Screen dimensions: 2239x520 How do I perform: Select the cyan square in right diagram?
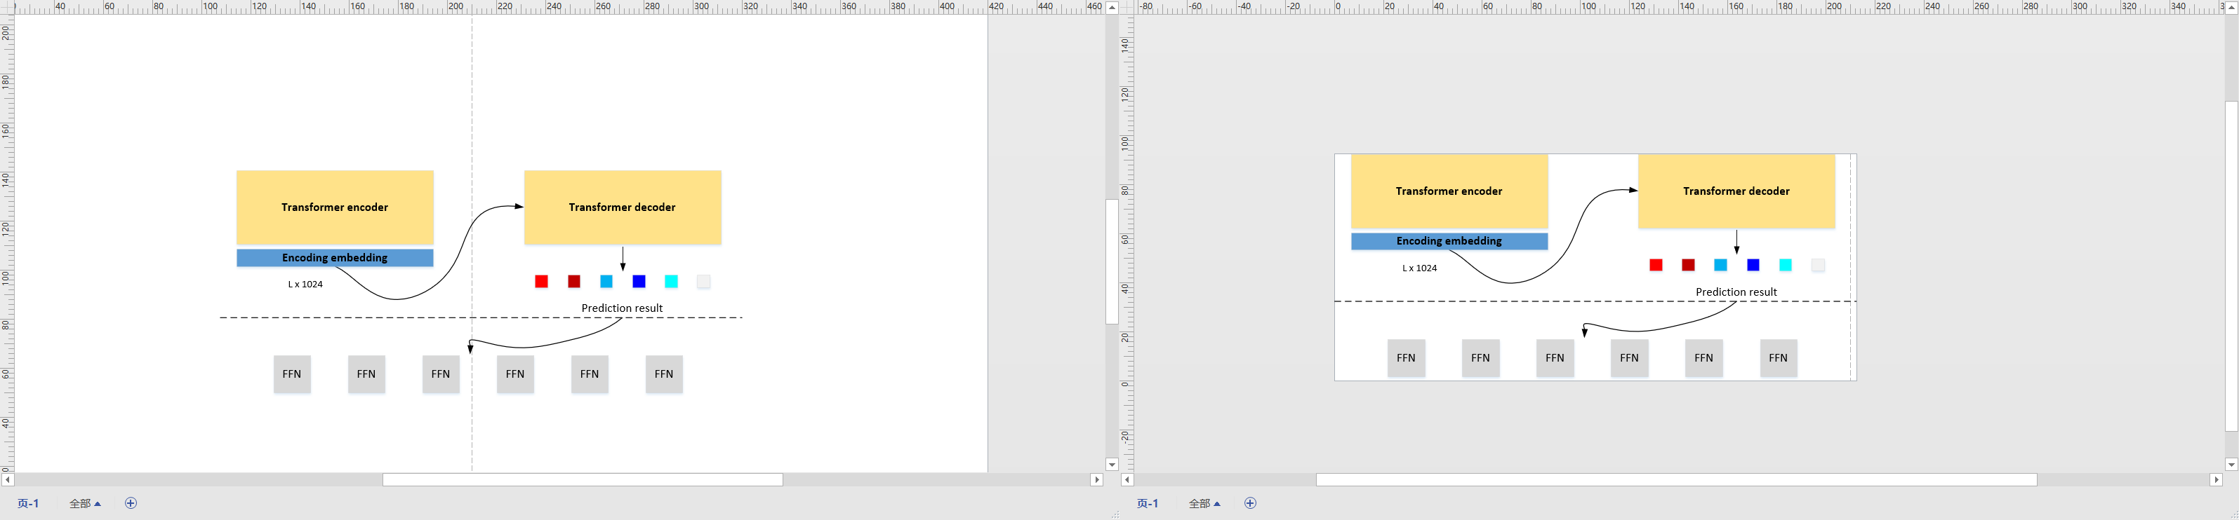tap(1786, 265)
